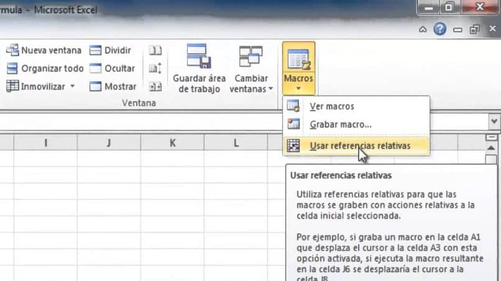
Task: Expand the formula bar chevron
Action: (494, 121)
